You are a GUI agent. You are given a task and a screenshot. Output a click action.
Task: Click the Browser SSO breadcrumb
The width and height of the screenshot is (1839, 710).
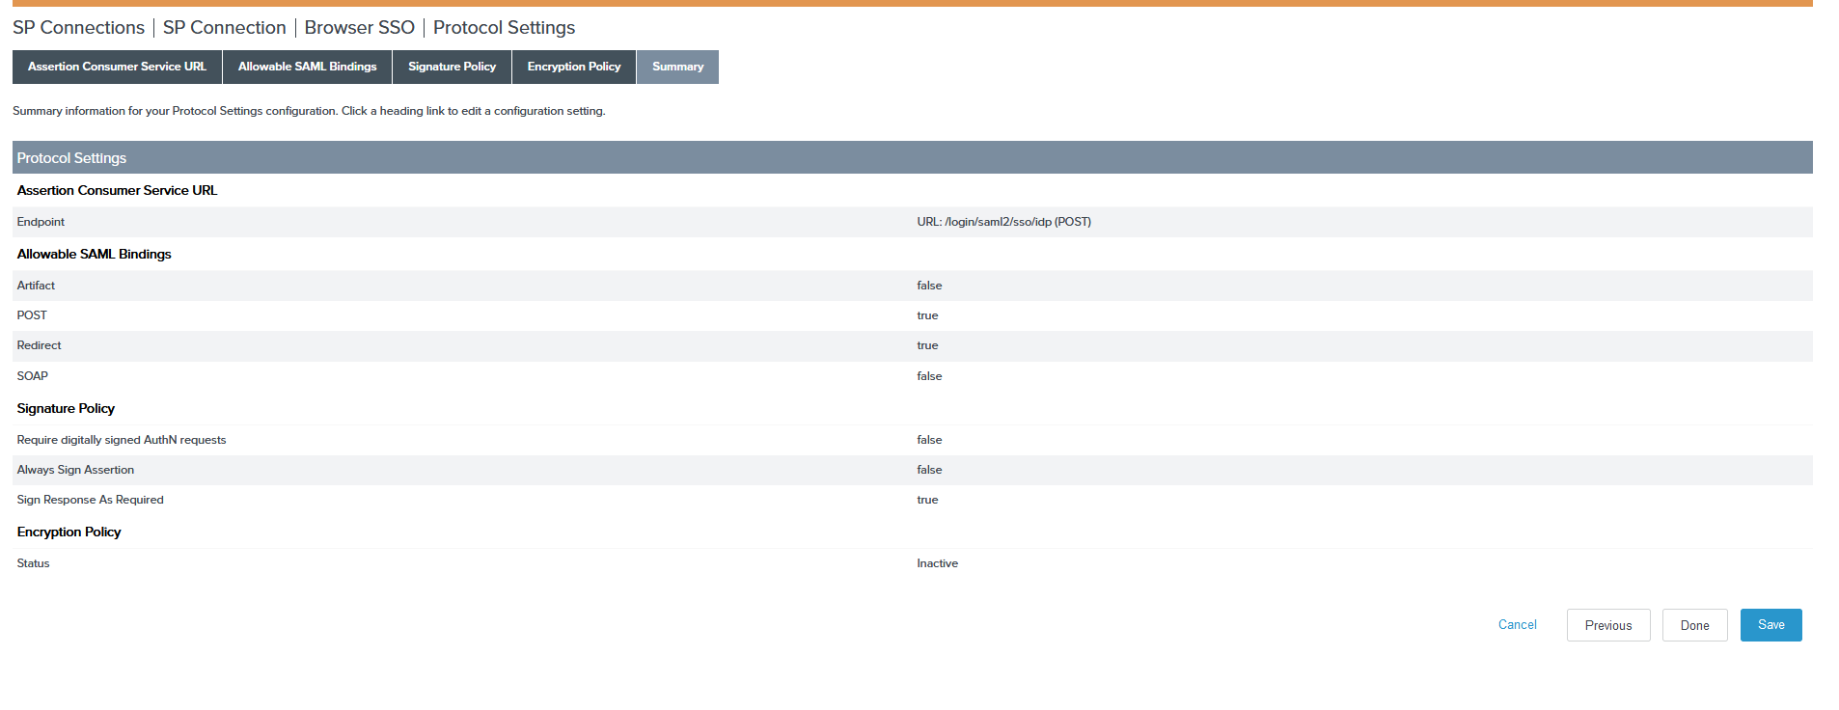(360, 28)
